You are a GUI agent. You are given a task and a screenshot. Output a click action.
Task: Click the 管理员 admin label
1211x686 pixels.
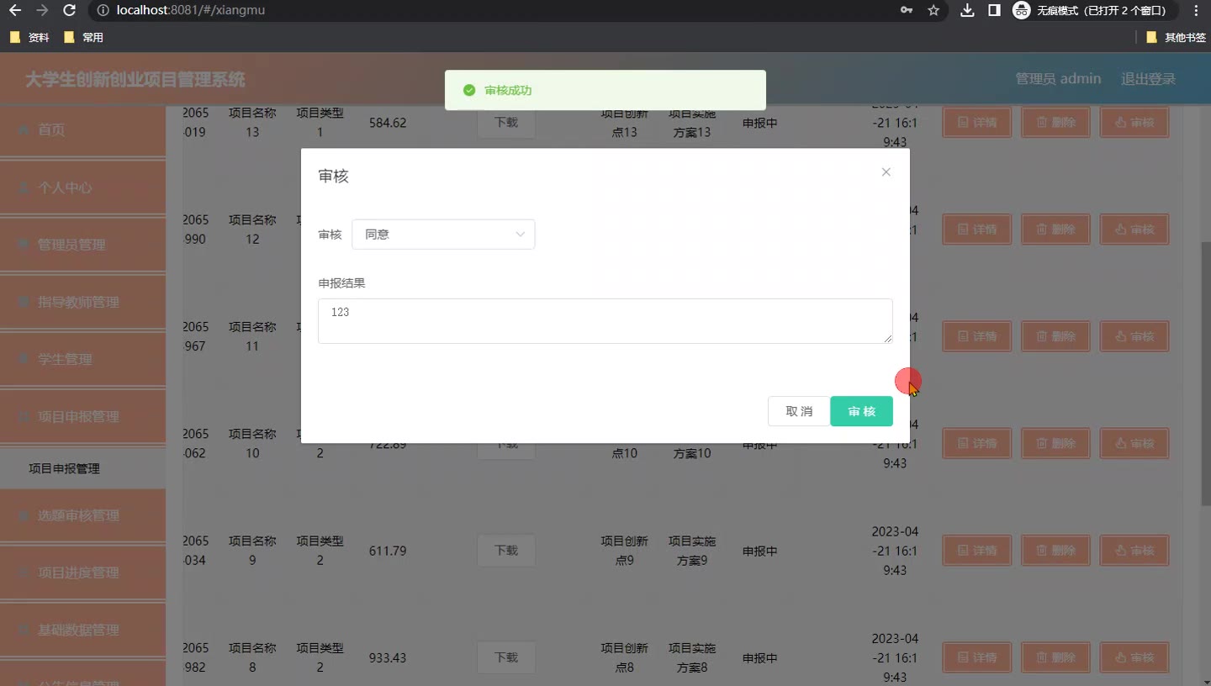(x=1058, y=79)
